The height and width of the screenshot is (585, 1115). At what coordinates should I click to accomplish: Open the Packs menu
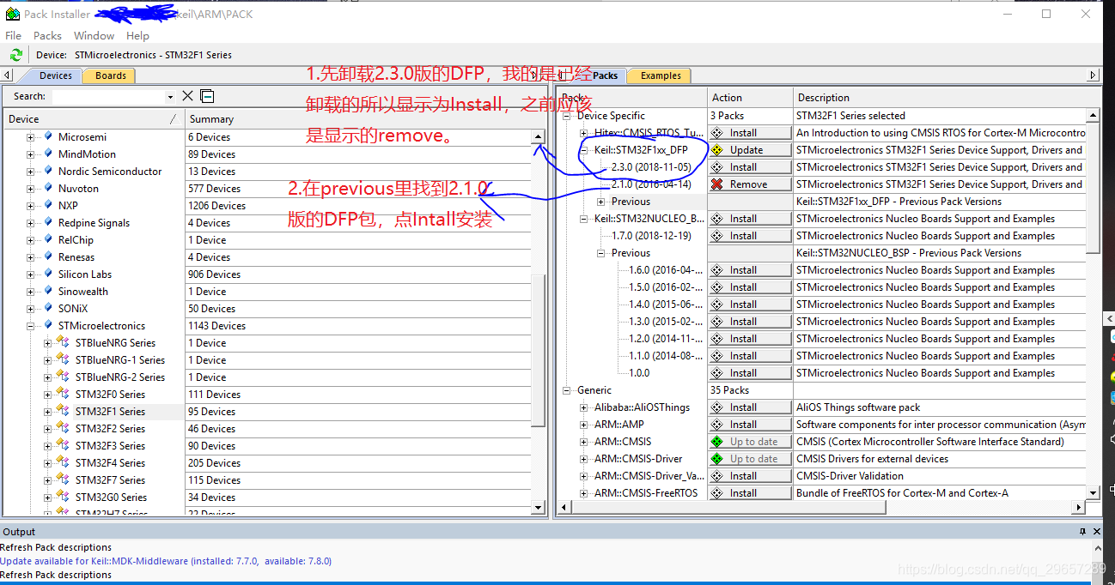click(47, 36)
